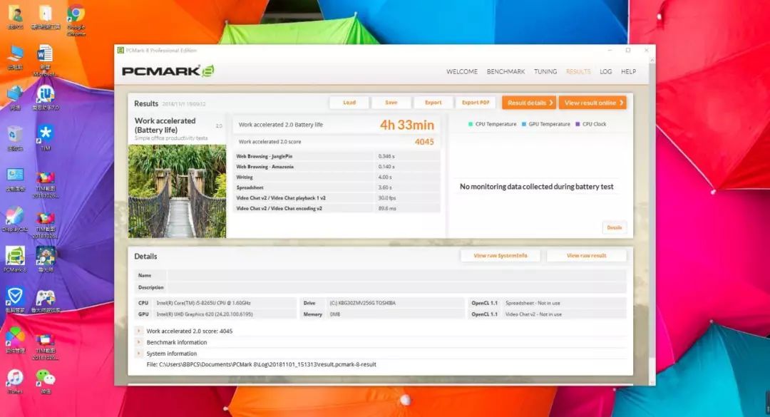Click the Details button under monitoring chart
770x417 pixels.
click(615, 227)
